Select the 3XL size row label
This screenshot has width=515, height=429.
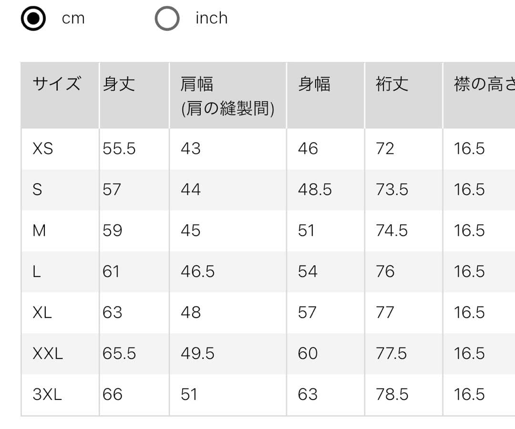pyautogui.click(x=47, y=394)
